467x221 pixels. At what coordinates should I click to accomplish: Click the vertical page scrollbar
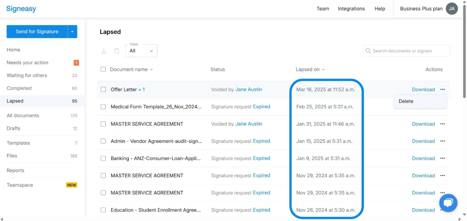(x=464, y=51)
